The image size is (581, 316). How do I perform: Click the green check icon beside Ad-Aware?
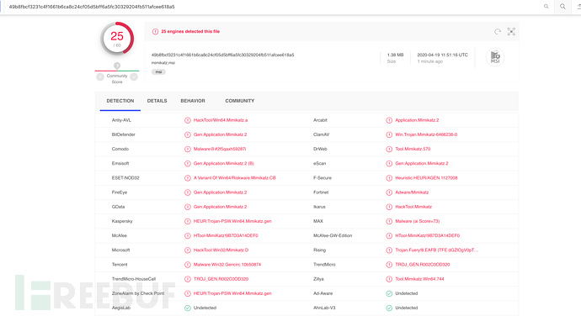[389, 293]
